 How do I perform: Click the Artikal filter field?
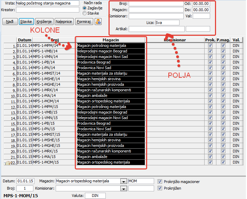coord(157,29)
